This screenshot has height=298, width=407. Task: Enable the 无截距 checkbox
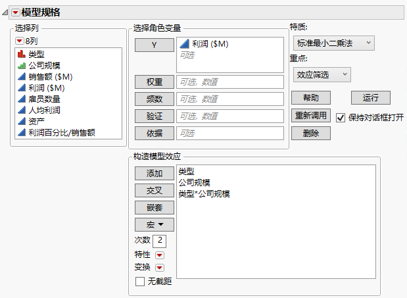139,282
